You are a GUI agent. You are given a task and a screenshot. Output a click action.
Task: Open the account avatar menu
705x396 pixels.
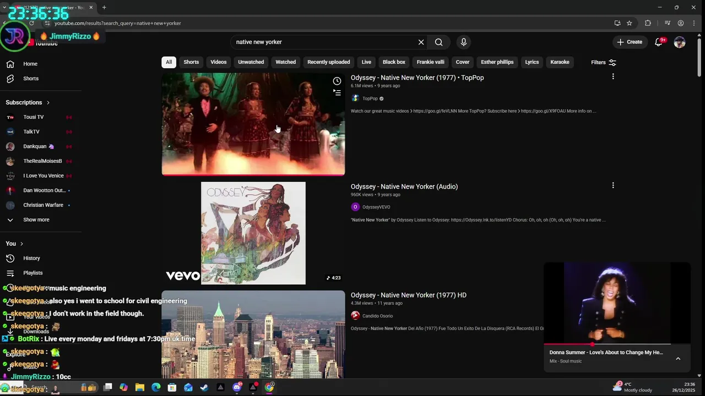tap(680, 42)
